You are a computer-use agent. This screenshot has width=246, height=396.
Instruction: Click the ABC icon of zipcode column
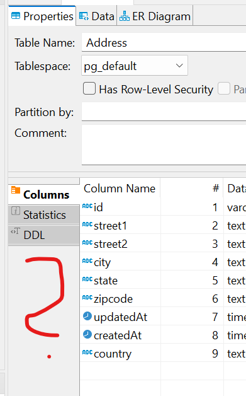[x=87, y=298]
